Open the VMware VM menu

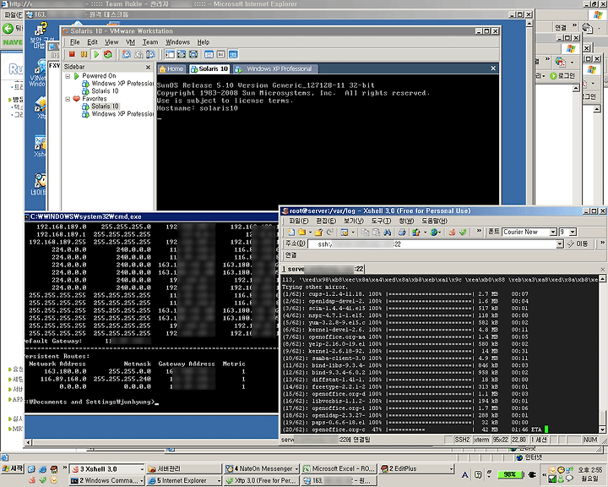130,42
